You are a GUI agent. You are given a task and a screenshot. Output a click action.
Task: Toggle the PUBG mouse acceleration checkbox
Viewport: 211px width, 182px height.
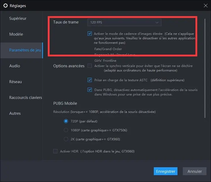coord(89,90)
